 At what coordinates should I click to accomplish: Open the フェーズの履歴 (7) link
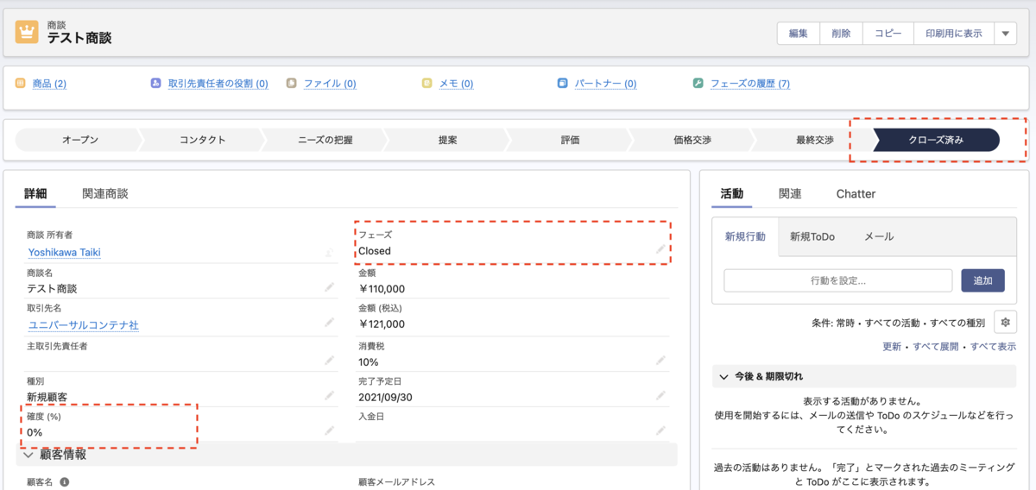[749, 84]
